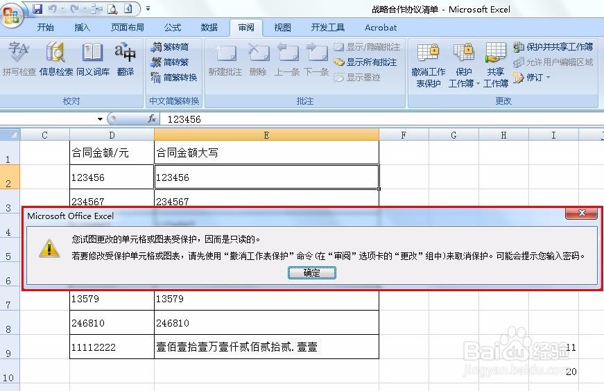Toggle 显示墨迹 ink display
The width and height of the screenshot is (604, 391).
tap(357, 78)
